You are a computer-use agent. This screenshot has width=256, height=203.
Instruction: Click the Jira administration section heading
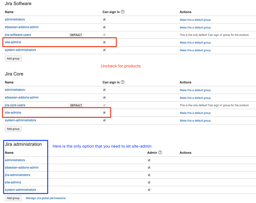click(23, 144)
